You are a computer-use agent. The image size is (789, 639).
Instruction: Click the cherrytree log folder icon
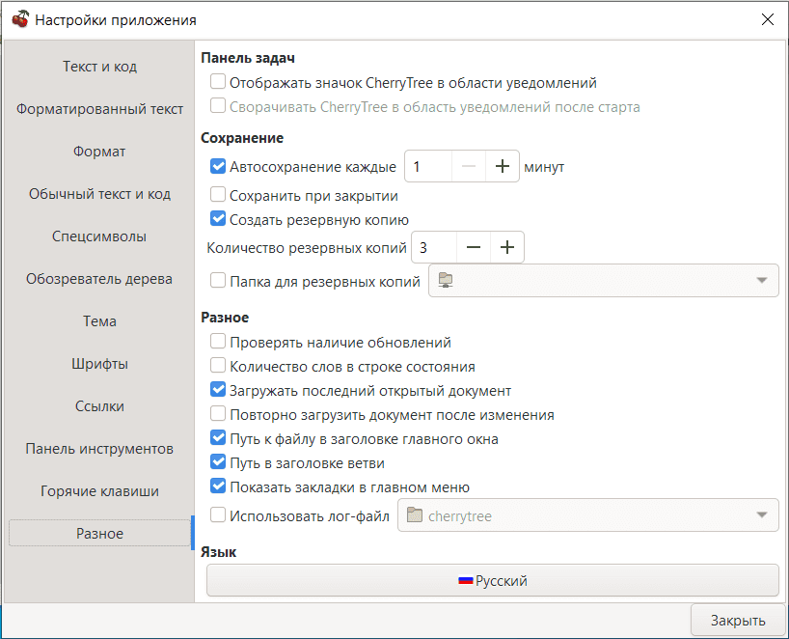pos(415,515)
